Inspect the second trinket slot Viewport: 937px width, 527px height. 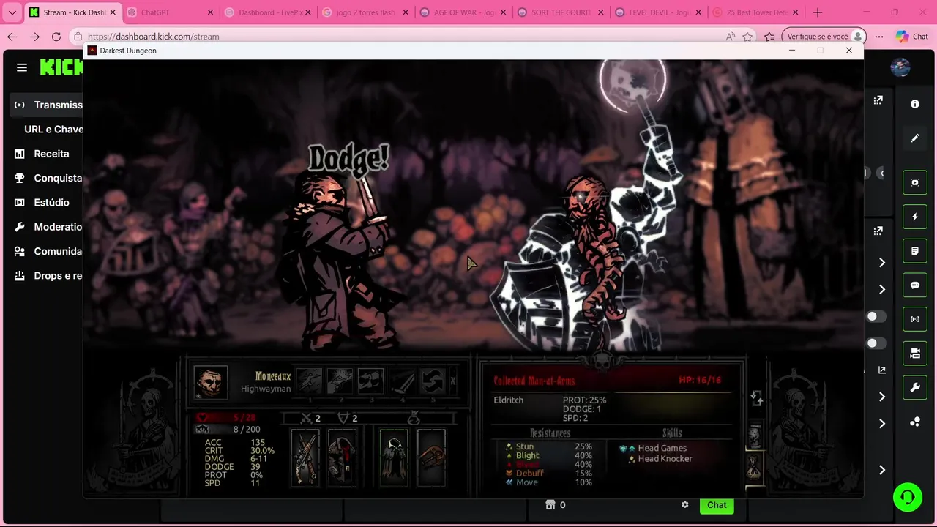[431, 457]
